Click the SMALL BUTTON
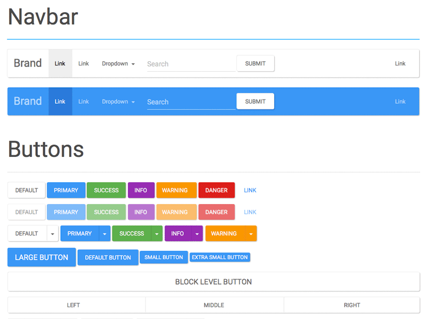 [x=163, y=257]
